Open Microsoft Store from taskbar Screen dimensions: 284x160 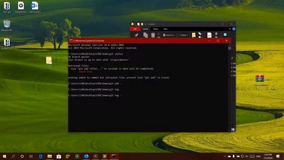coord(59,156)
